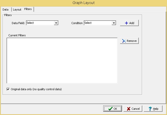Open the Layout tab
167x115 pixels.
pyautogui.click(x=17, y=10)
